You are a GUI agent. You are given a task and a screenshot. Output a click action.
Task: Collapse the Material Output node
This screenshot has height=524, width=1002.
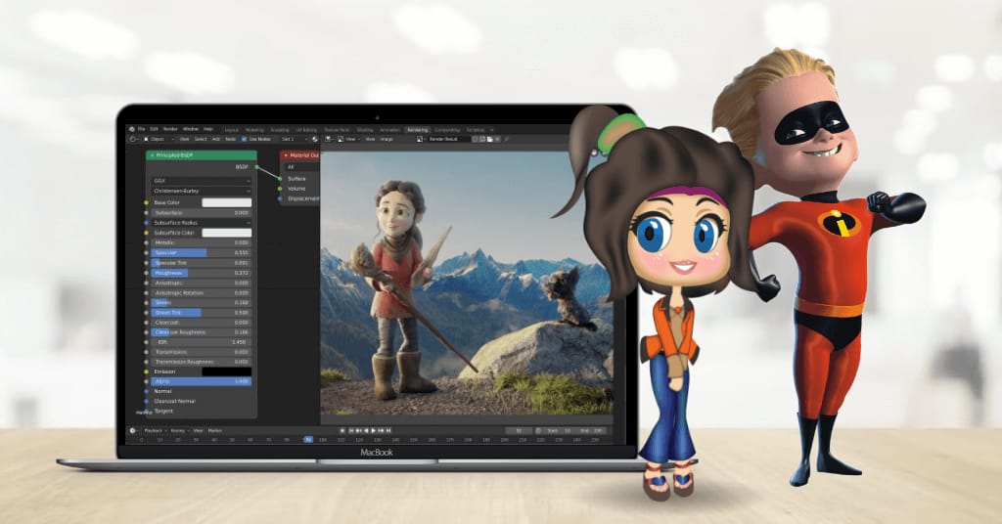click(x=286, y=154)
